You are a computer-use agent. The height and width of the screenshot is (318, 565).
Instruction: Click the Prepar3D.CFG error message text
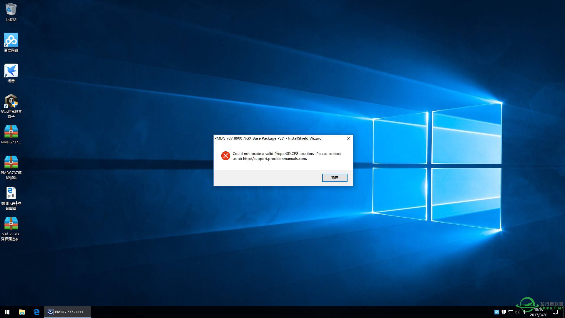point(287,156)
